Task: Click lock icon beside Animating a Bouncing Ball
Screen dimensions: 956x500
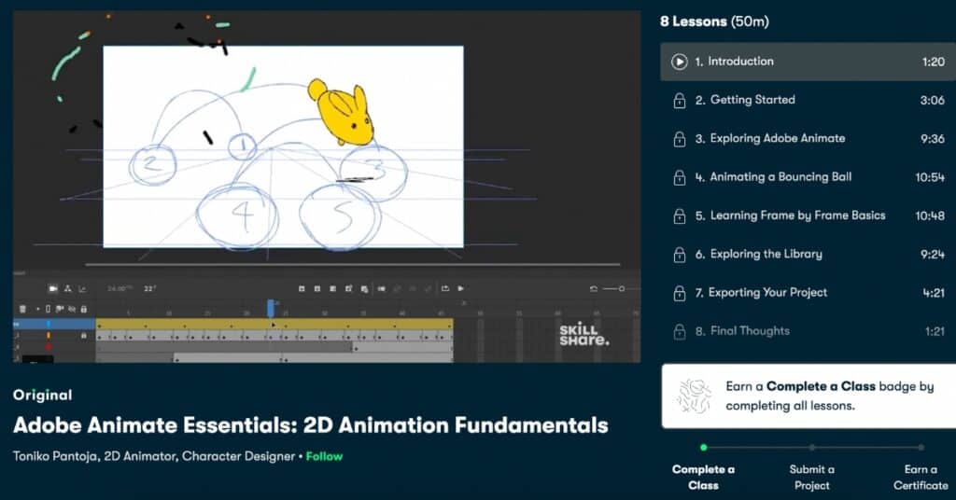Action: 680,177
